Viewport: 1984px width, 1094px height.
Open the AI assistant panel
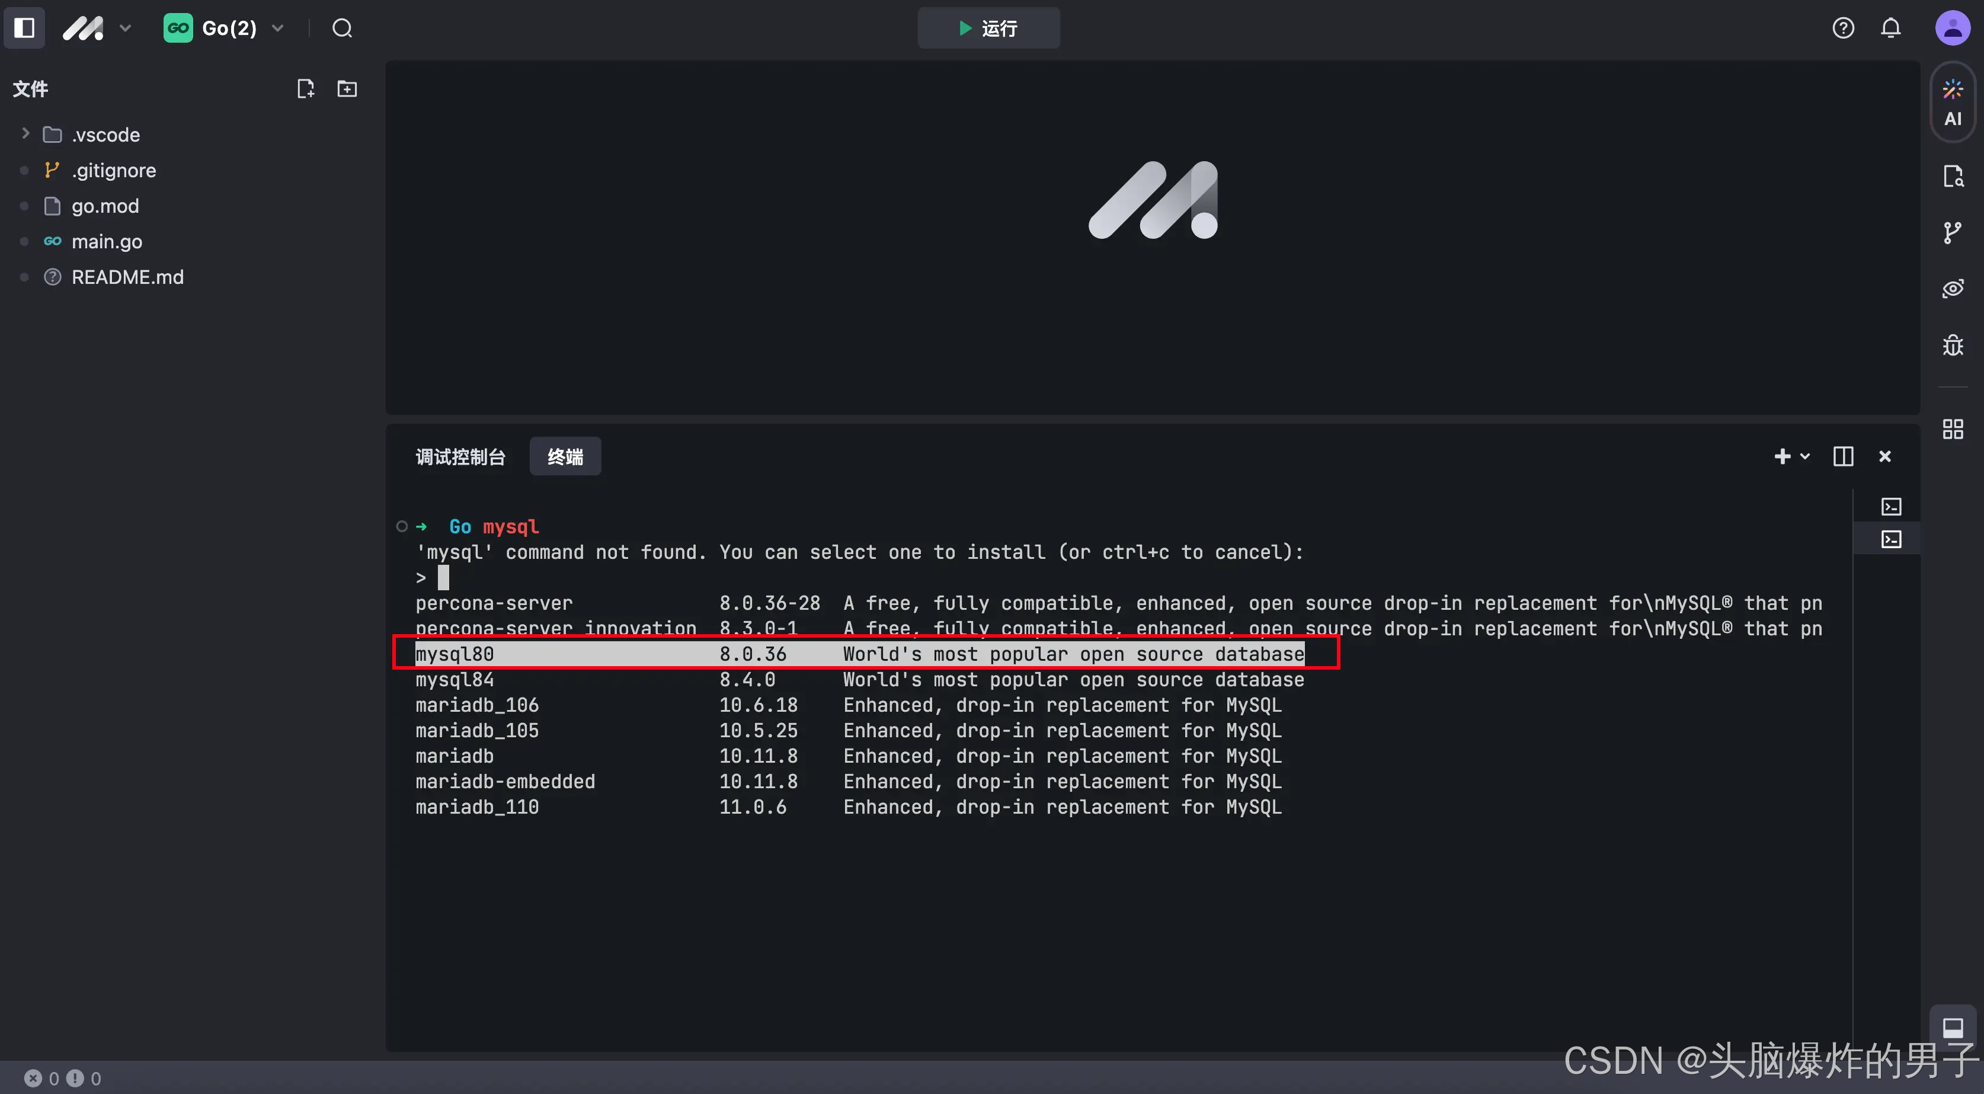[1953, 102]
